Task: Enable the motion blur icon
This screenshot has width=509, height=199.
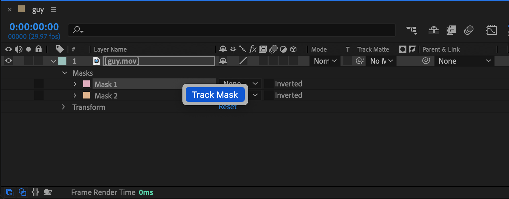Action: coord(469,30)
